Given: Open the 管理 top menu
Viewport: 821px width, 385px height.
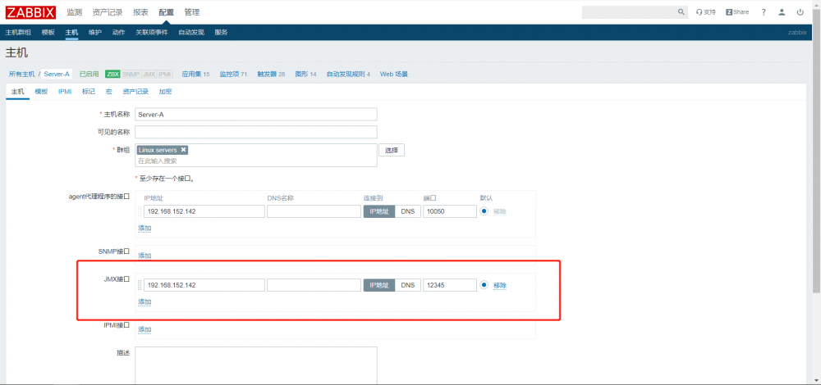Looking at the screenshot, I should click(x=191, y=12).
